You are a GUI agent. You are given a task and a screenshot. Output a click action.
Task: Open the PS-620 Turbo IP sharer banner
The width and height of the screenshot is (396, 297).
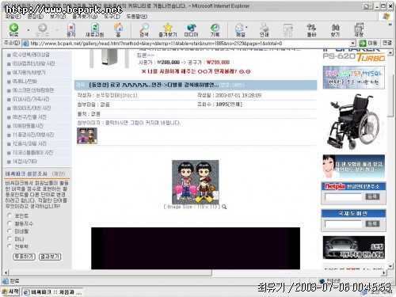pos(354,55)
